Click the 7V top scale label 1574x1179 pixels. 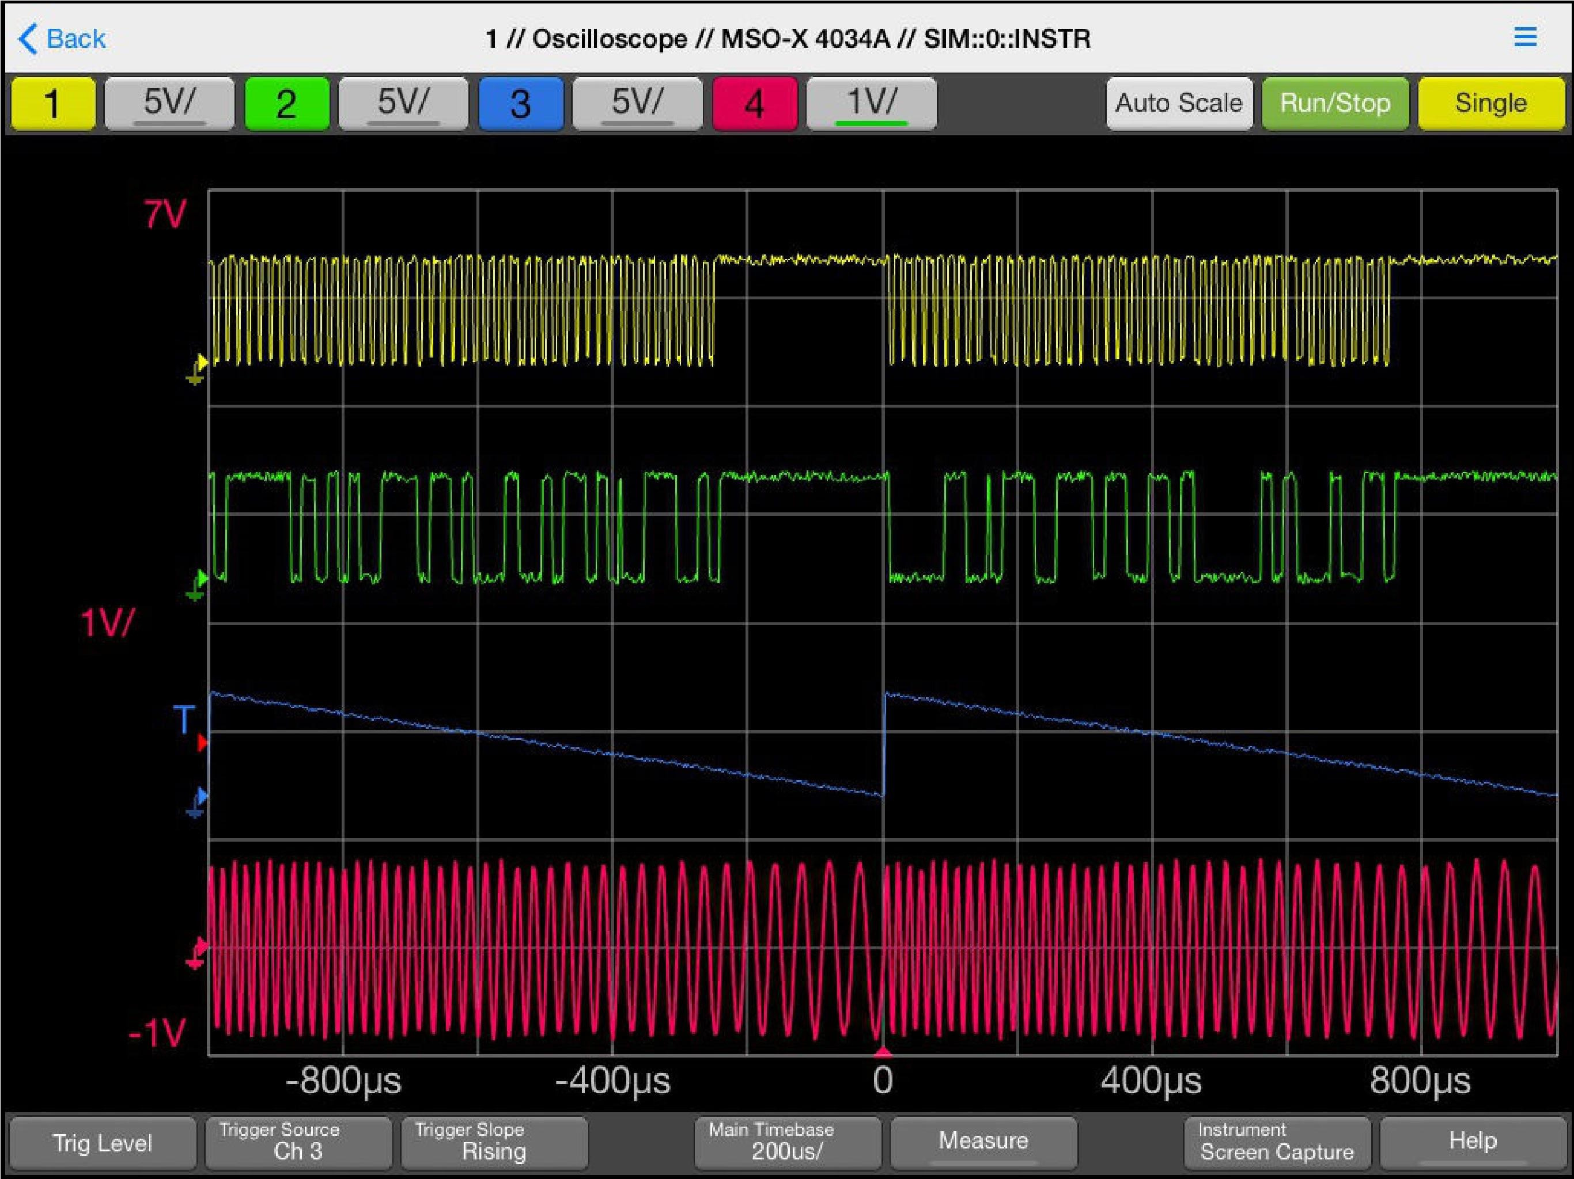point(165,214)
